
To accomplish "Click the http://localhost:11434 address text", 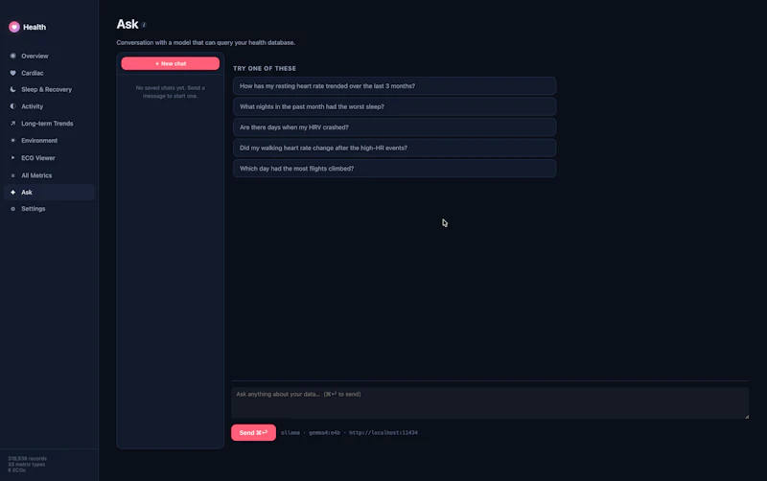I will click(383, 432).
